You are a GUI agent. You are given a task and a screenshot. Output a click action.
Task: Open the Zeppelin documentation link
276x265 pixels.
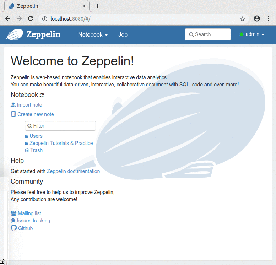click(73, 171)
